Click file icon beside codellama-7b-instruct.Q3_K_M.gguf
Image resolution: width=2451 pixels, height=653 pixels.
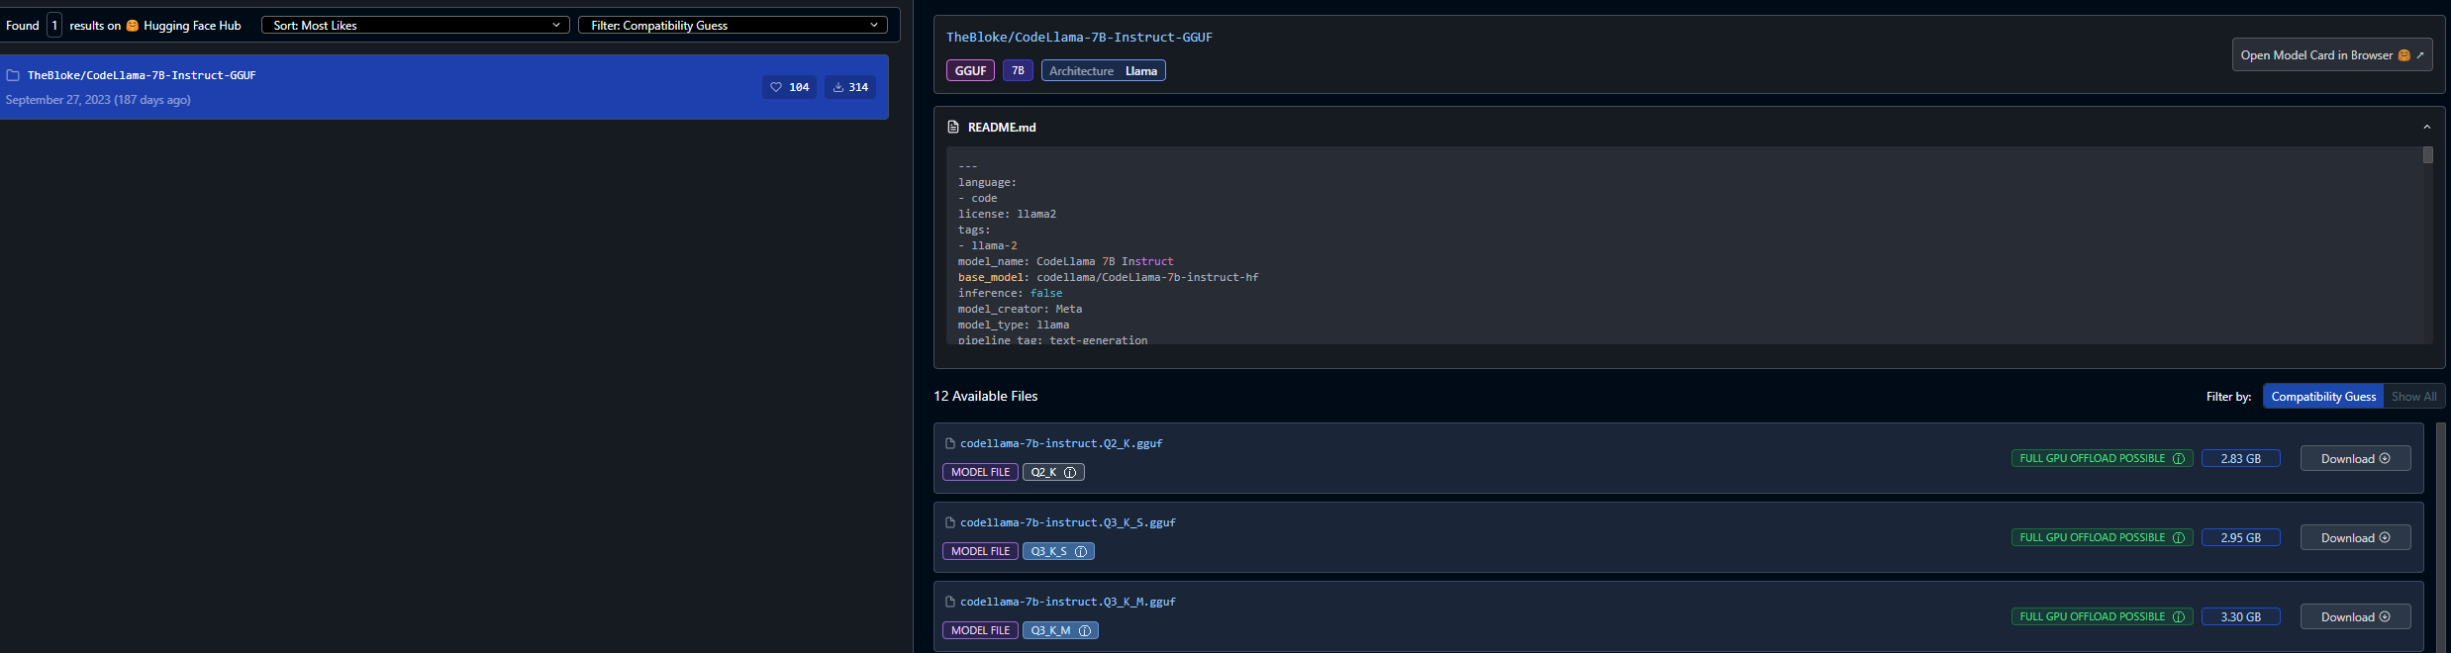pos(950,602)
